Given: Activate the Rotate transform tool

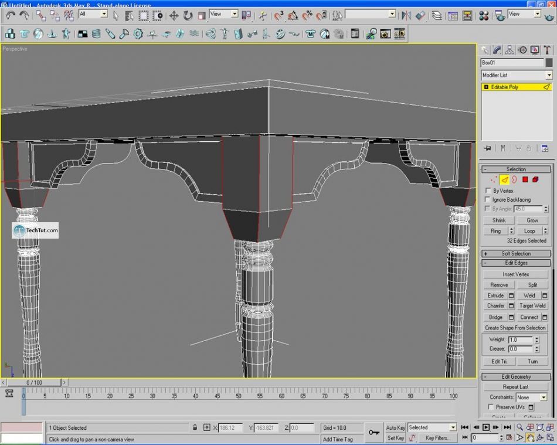Looking at the screenshot, I should (188, 15).
